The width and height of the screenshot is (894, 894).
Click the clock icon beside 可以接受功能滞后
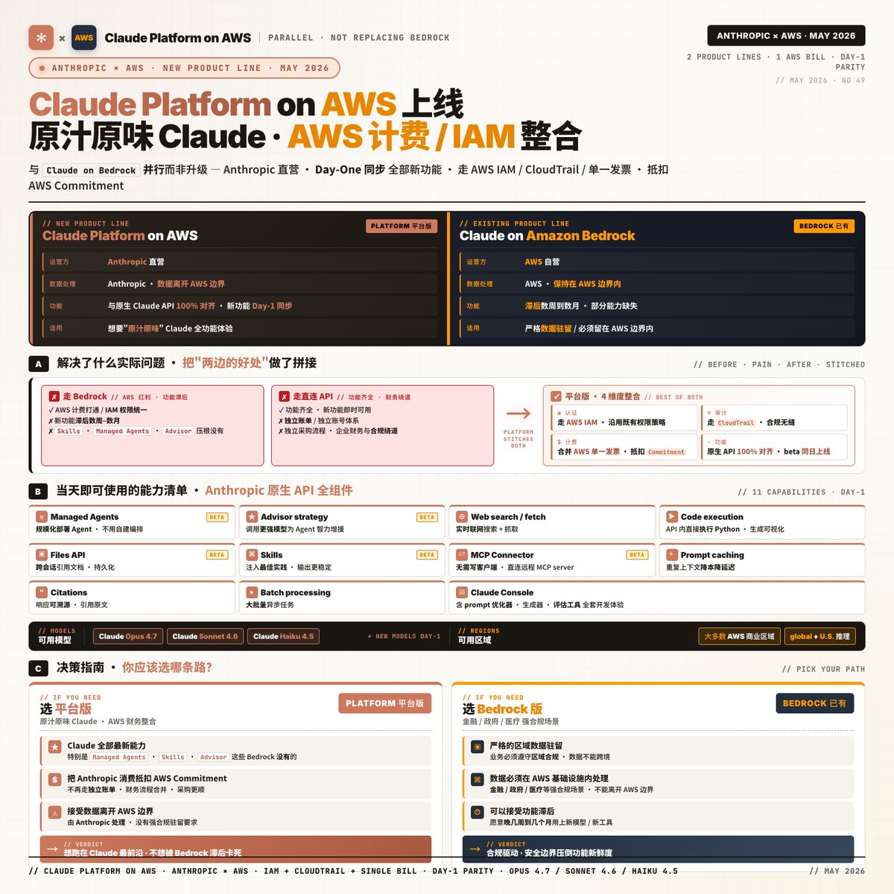[x=478, y=813]
